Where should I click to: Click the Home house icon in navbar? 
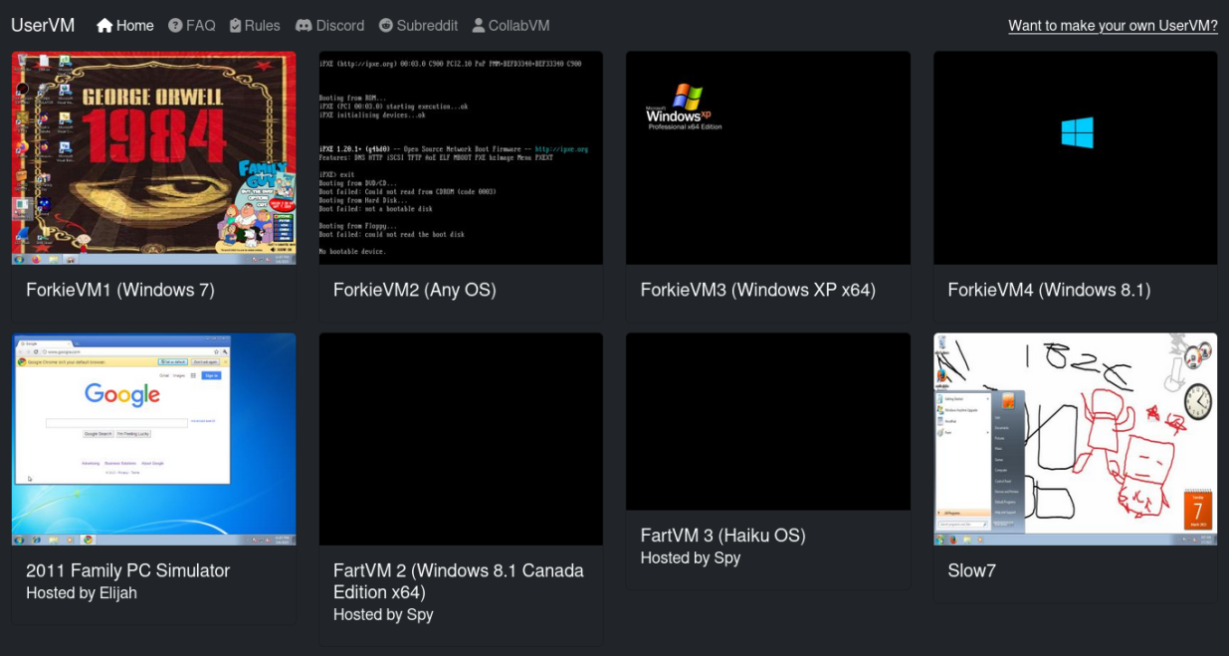(x=104, y=26)
